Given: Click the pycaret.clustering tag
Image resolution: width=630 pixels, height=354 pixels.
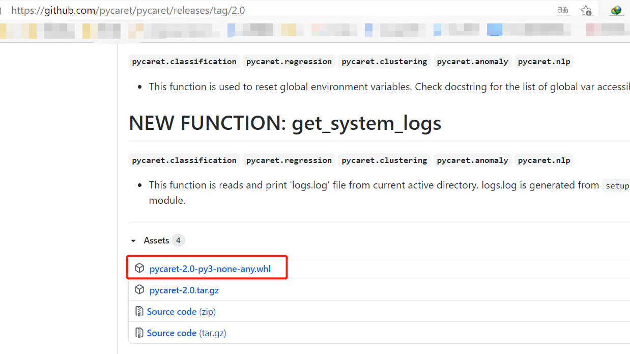Looking at the screenshot, I should [384, 61].
